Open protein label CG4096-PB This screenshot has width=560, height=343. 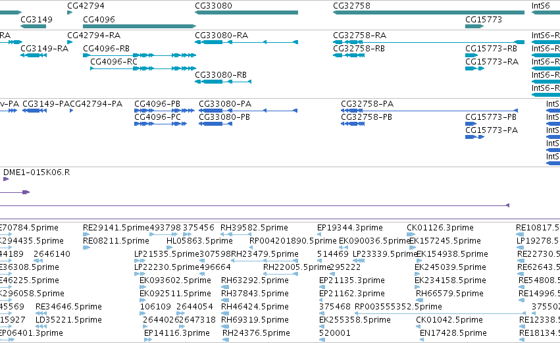(157, 104)
